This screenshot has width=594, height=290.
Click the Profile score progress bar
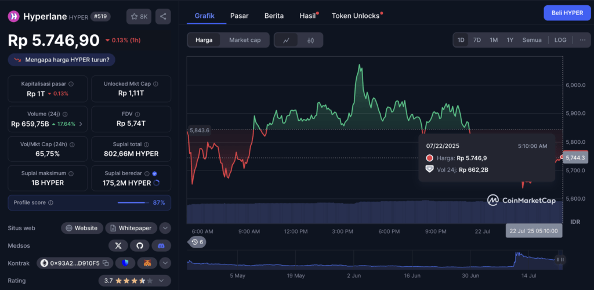coord(133,202)
